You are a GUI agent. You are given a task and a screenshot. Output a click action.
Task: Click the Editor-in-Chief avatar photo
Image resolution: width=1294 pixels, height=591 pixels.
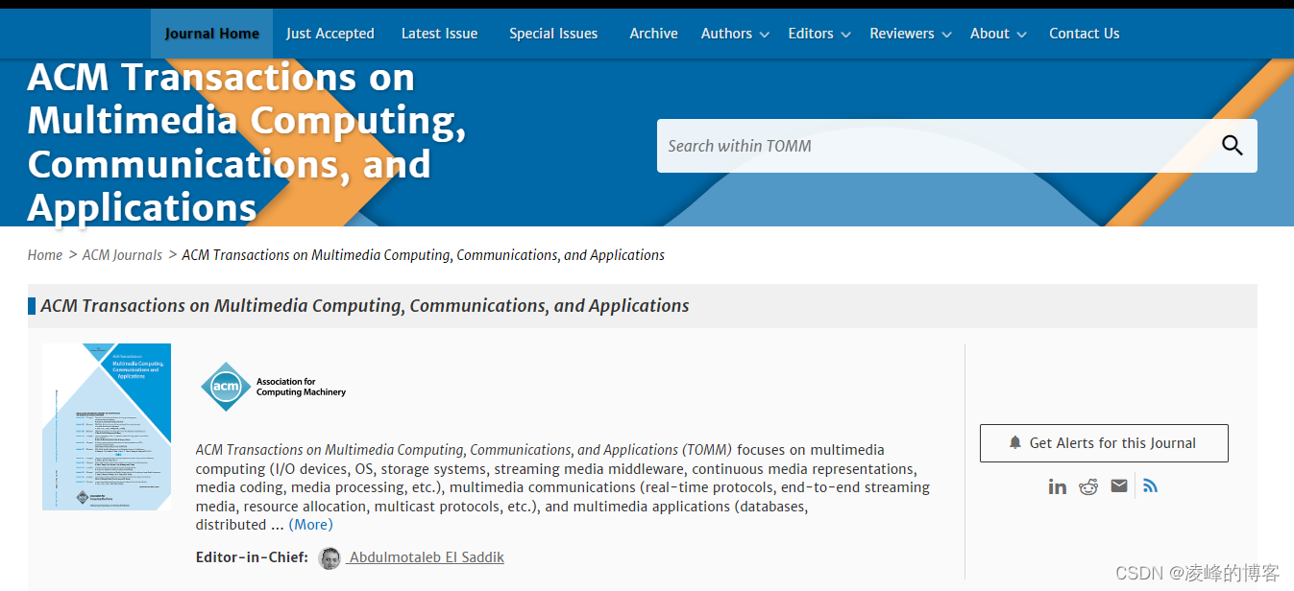[330, 557]
